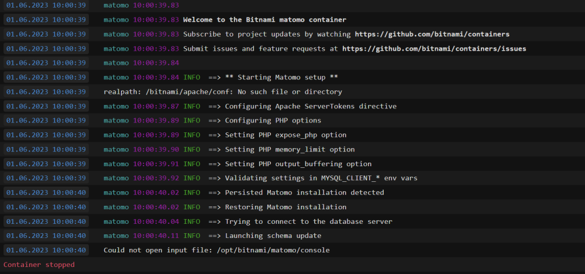Select 'Subscribe to project updates by watching' text
Viewport: 585px width, 274px height.
[x=267, y=34]
